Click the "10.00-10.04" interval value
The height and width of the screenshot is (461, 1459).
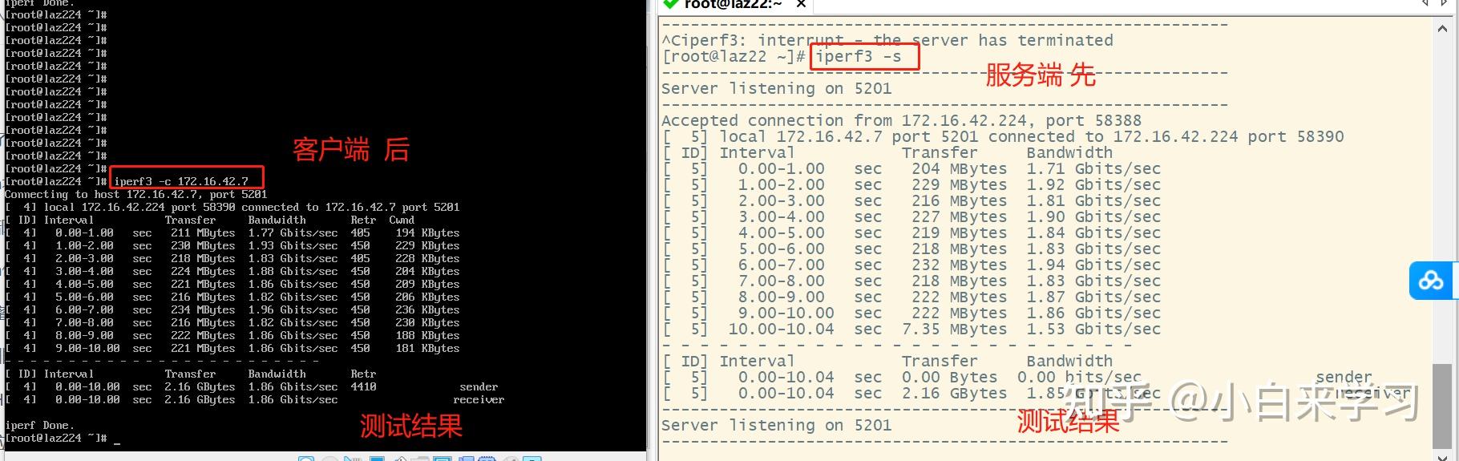[781, 330]
